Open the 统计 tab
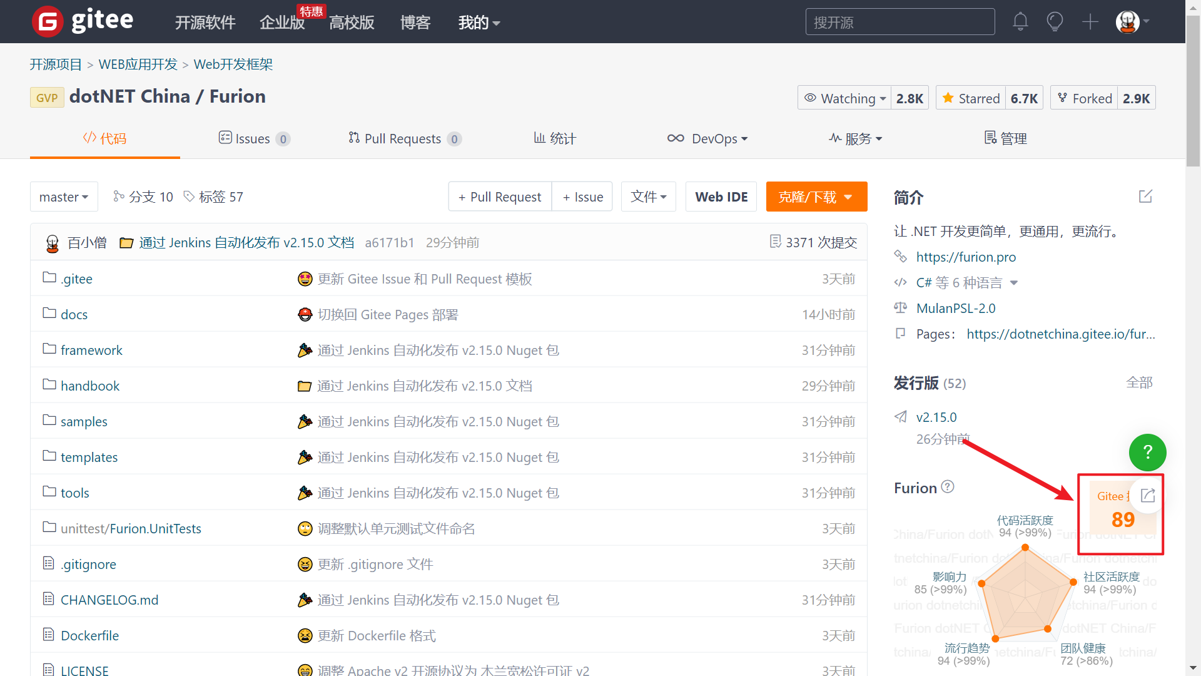The height and width of the screenshot is (676, 1201). coord(554,138)
